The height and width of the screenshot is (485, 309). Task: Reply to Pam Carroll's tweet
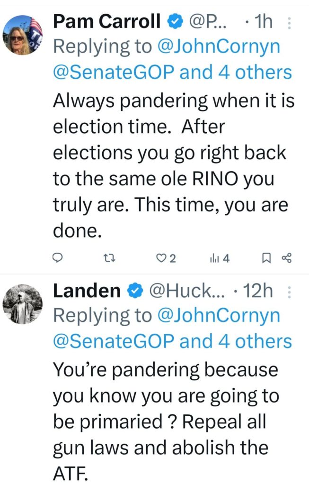pyautogui.click(x=57, y=258)
